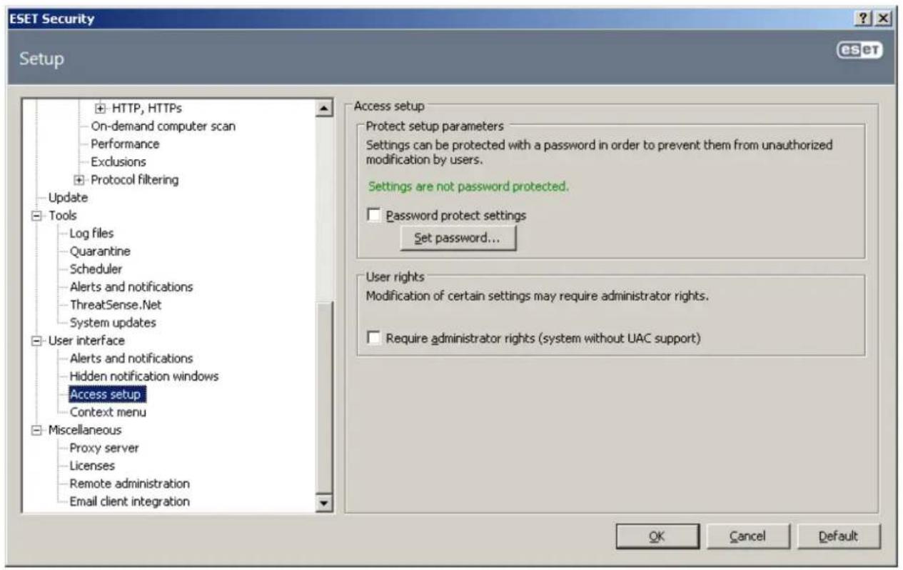This screenshot has width=903, height=570.
Task: Open Licenses in the tree
Action: coord(91,466)
